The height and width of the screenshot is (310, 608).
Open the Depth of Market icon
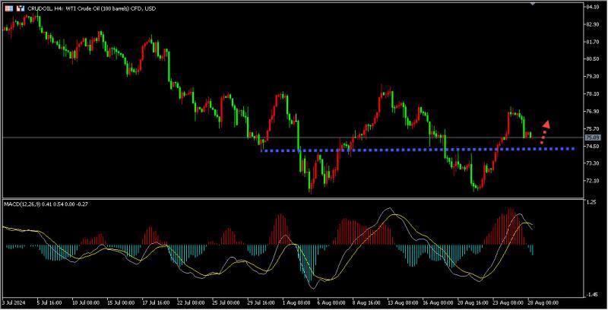[9, 8]
